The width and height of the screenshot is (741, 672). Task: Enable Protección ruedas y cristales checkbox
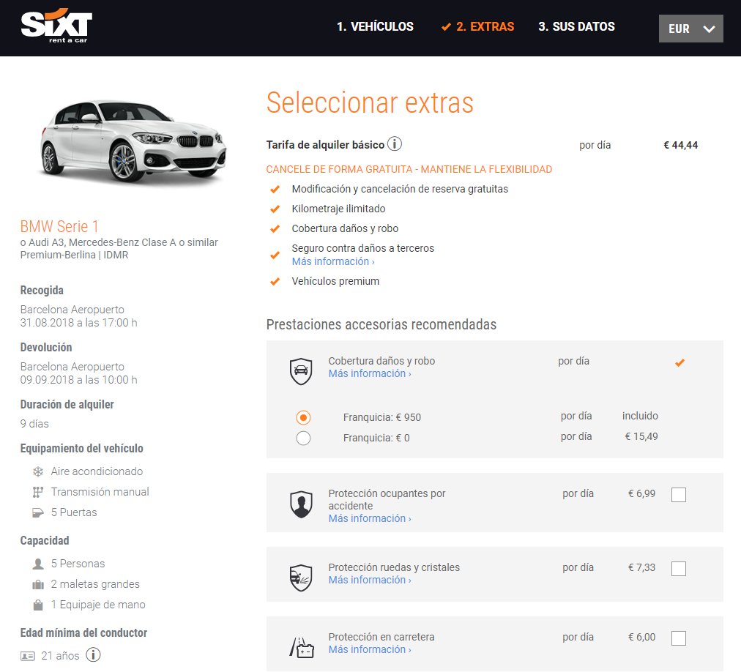point(679,569)
